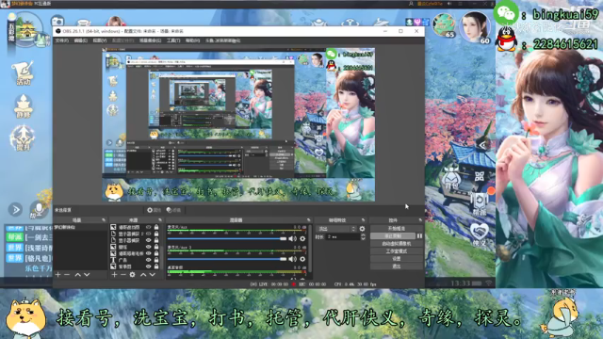Image resolution: width=603 pixels, height=339 pixels.
Task: Click the level 65 pet avatar
Action: click(445, 25)
